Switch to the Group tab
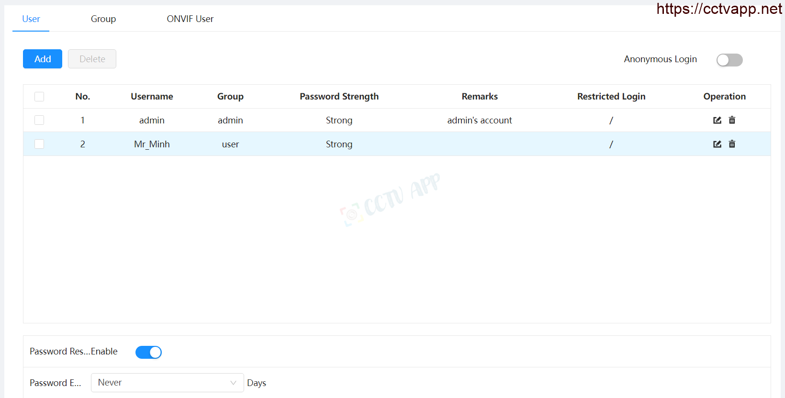785x398 pixels. tap(103, 19)
